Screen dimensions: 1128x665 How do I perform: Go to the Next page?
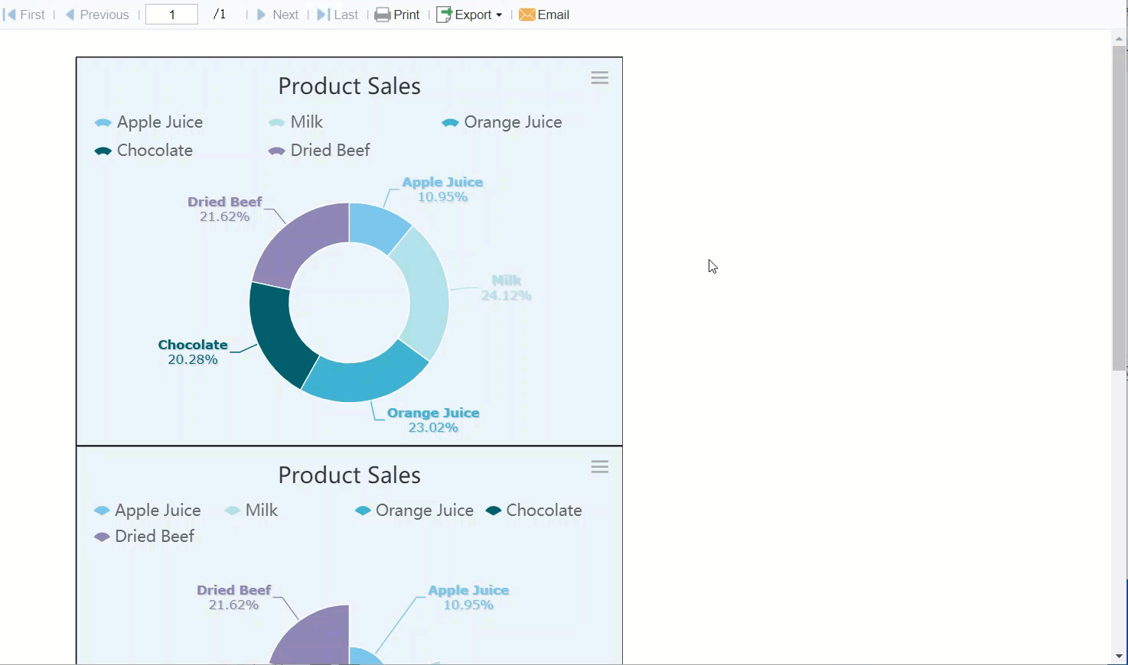(x=278, y=15)
